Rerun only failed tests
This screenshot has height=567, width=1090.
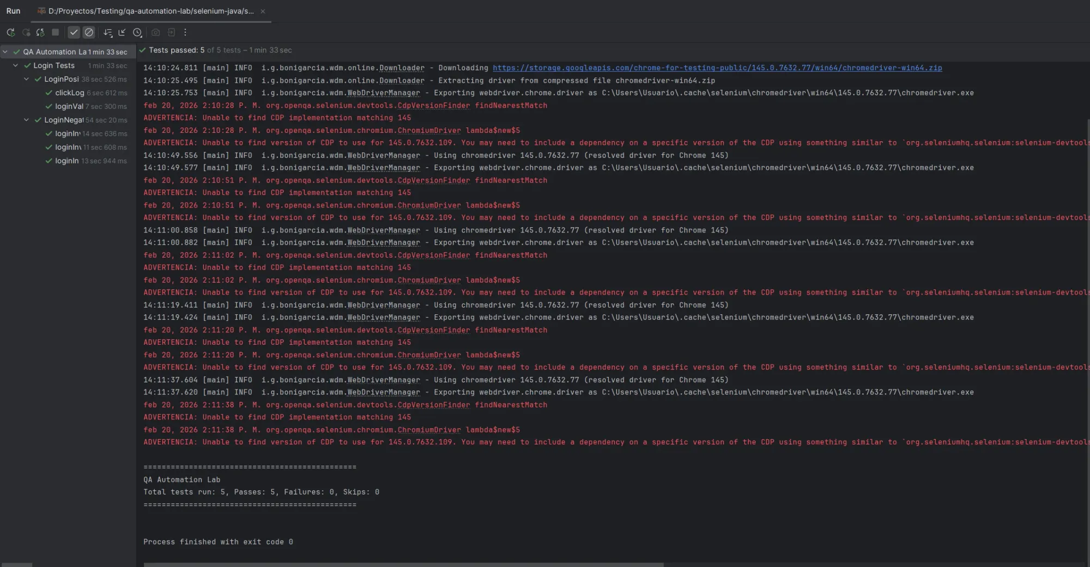coord(26,33)
